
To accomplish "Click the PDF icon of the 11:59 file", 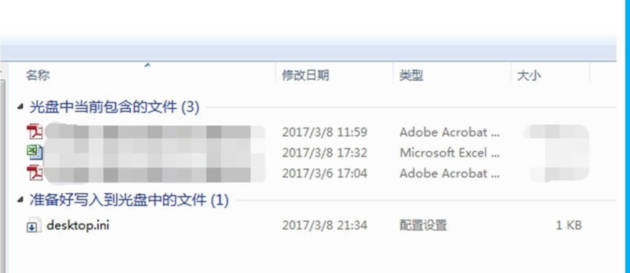I will click(x=35, y=132).
